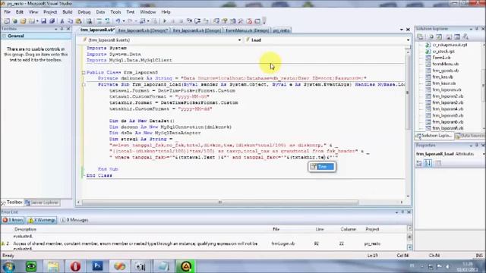Open Photoshop from the taskbar

(97, 266)
